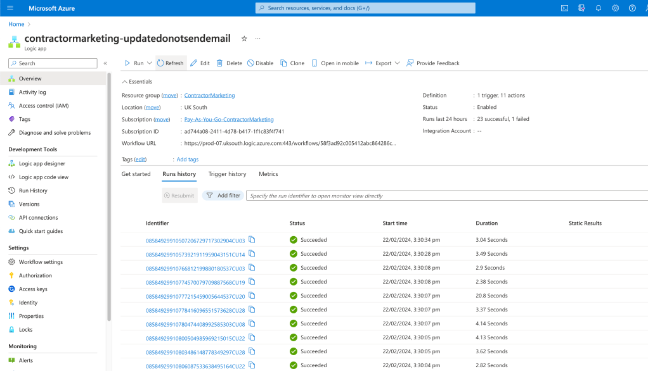Open Pay-As-You-Go-ContractorMarketing subscription link
Viewport: 648px width, 371px height.
tap(229, 119)
